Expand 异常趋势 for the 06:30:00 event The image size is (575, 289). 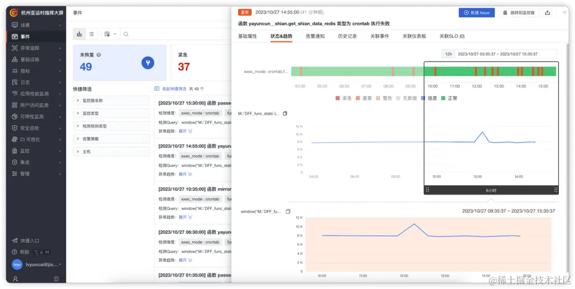[x=186, y=260]
